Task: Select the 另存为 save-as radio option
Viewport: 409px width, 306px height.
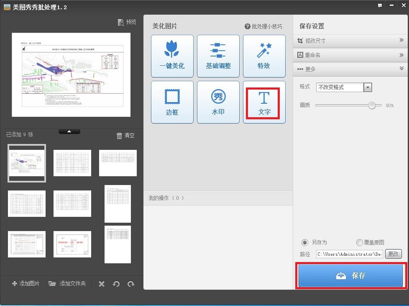Action: point(305,242)
